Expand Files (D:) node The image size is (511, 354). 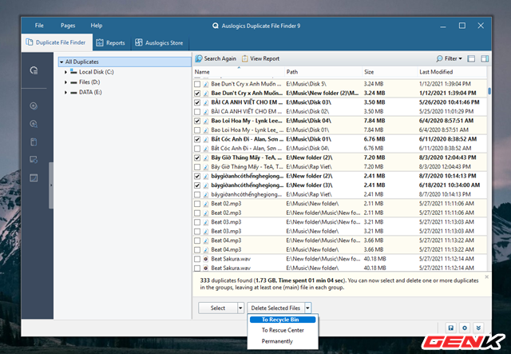[65, 82]
